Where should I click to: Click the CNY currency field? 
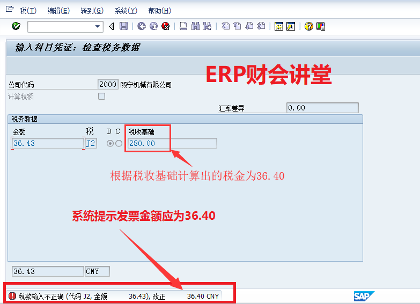pos(97,271)
